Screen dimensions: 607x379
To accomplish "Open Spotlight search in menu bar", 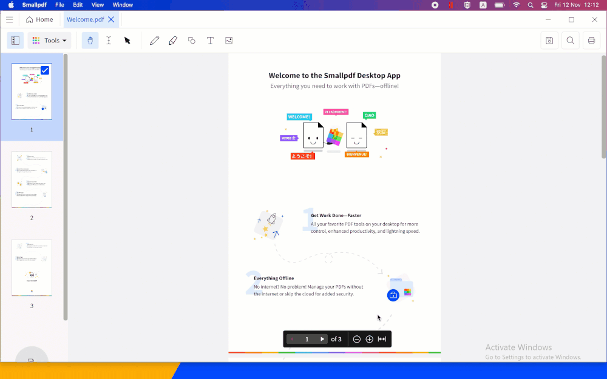I will 531,5.
